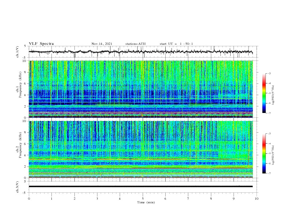Click time axis tick label "3"
This screenshot has height=223, width=289.
[x=97, y=199]
